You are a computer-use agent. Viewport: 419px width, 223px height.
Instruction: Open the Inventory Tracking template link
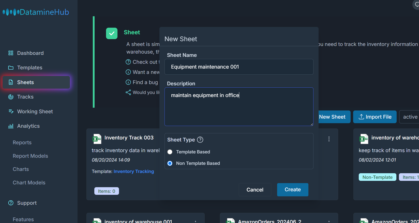click(134, 171)
